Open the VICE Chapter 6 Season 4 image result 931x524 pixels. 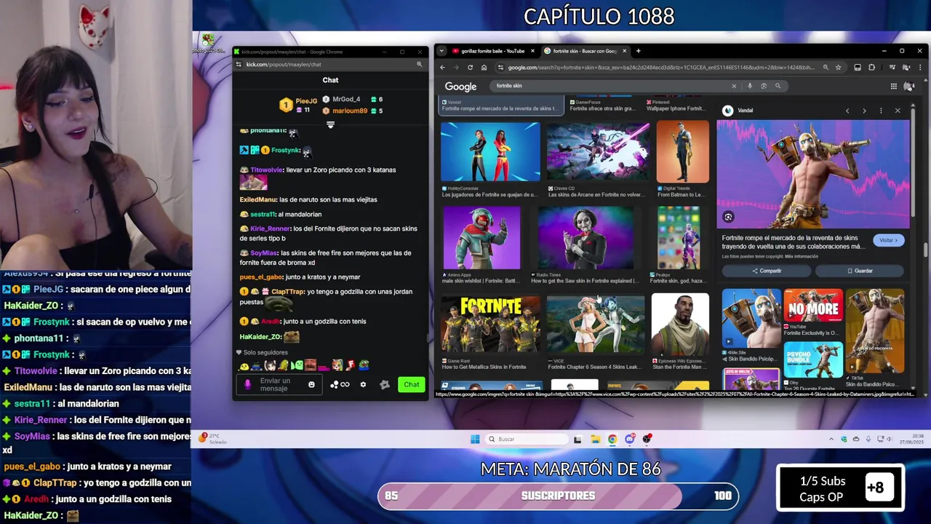click(596, 323)
